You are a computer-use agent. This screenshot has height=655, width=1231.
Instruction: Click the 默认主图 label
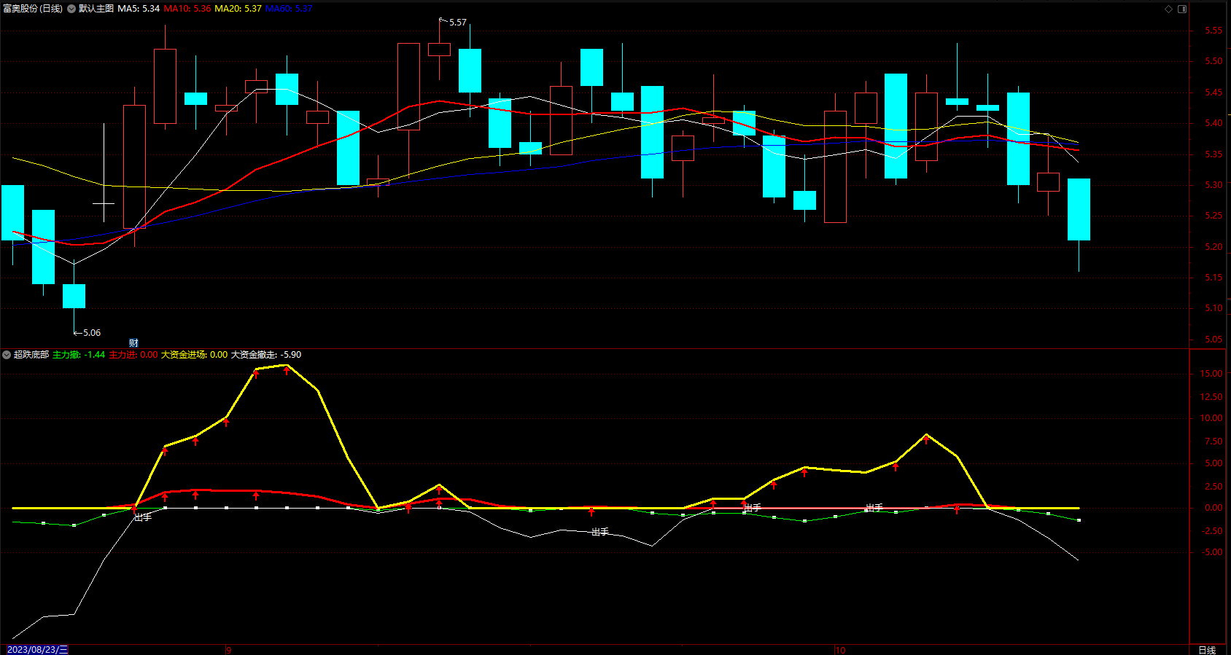(x=96, y=9)
